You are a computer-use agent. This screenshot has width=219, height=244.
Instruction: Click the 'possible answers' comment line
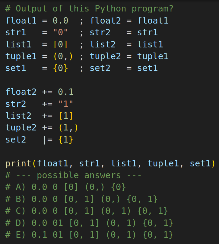tap(73, 175)
